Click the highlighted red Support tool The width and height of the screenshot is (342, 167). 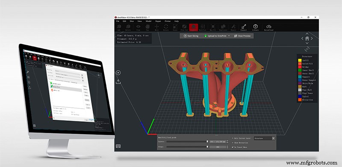pyautogui.click(x=194, y=27)
